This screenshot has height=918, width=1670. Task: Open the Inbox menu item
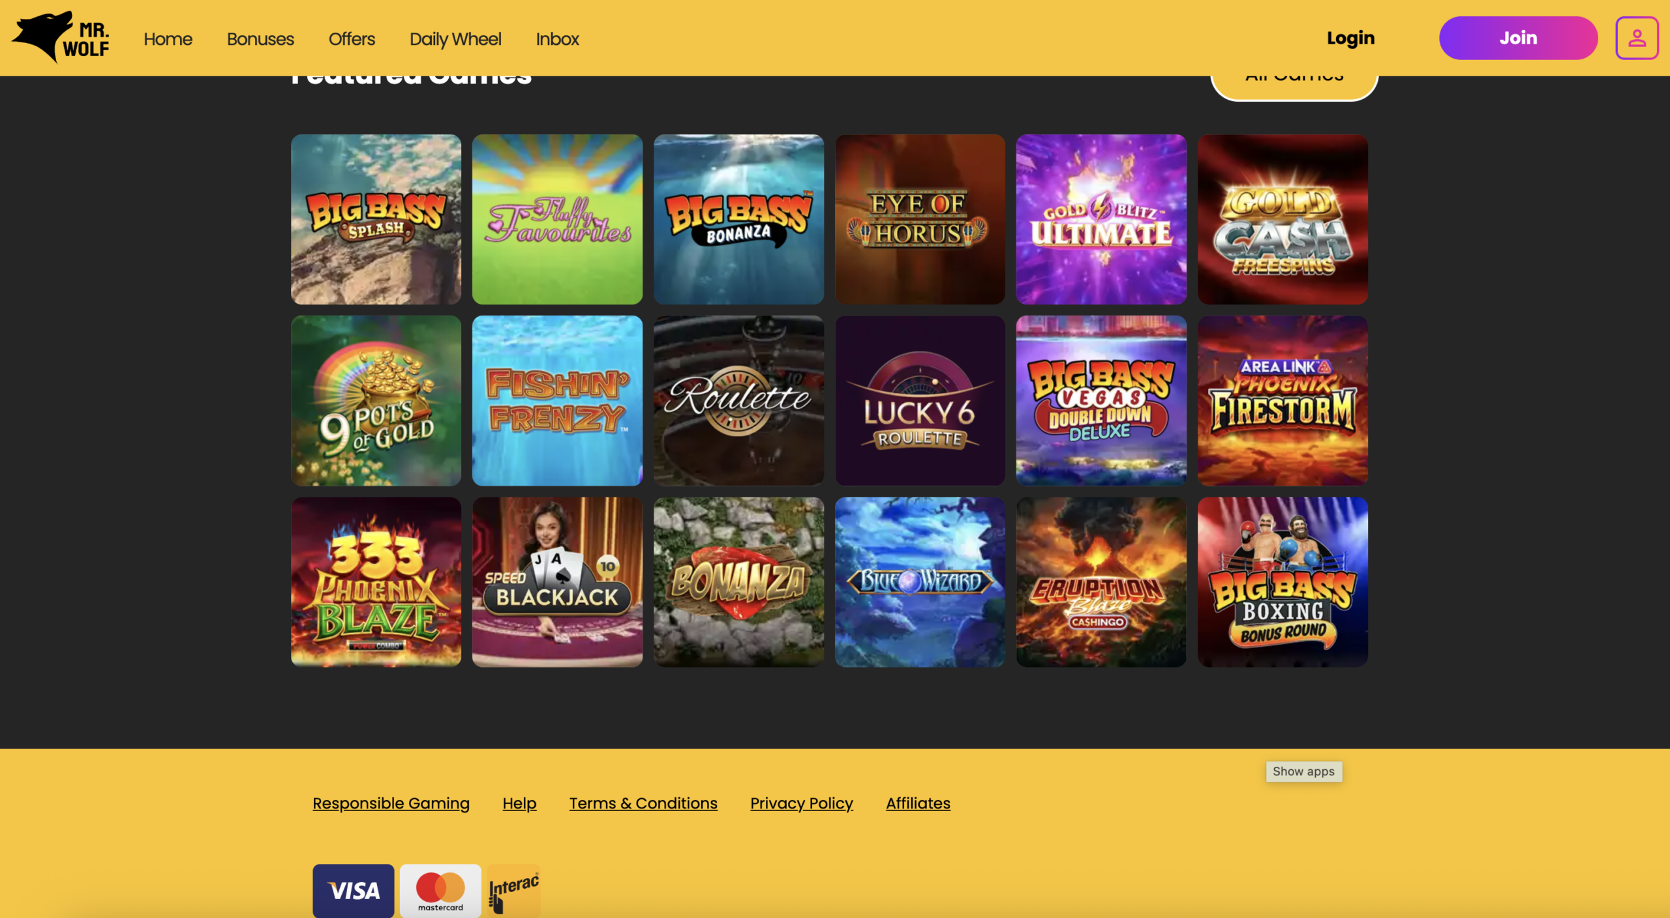[x=557, y=39]
